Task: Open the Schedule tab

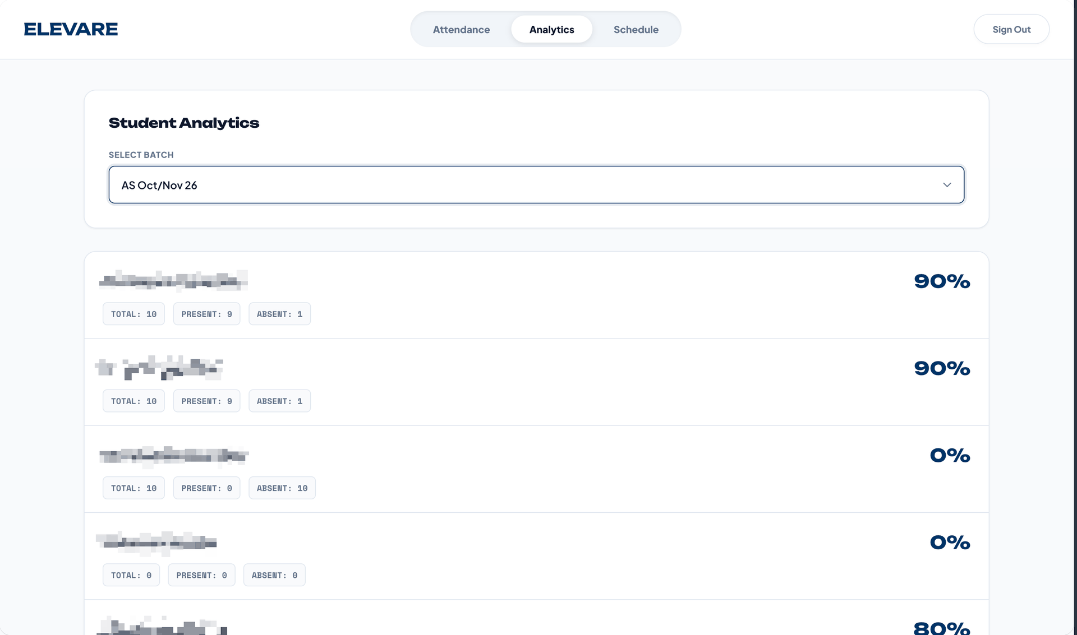Action: click(636, 29)
